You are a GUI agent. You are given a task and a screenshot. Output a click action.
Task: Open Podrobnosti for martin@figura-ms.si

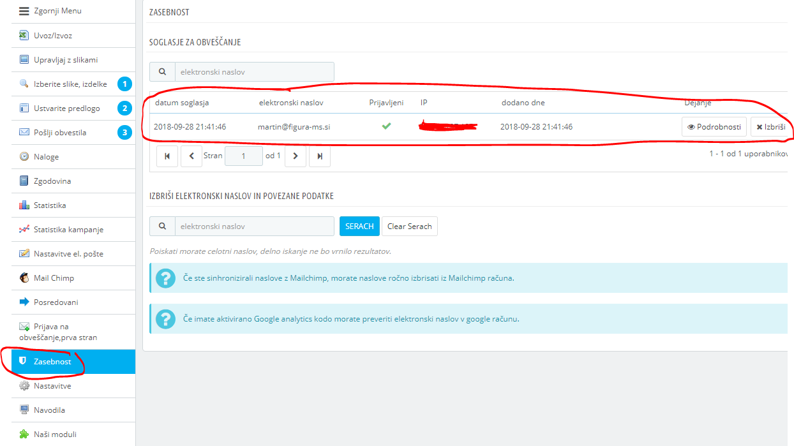(714, 127)
